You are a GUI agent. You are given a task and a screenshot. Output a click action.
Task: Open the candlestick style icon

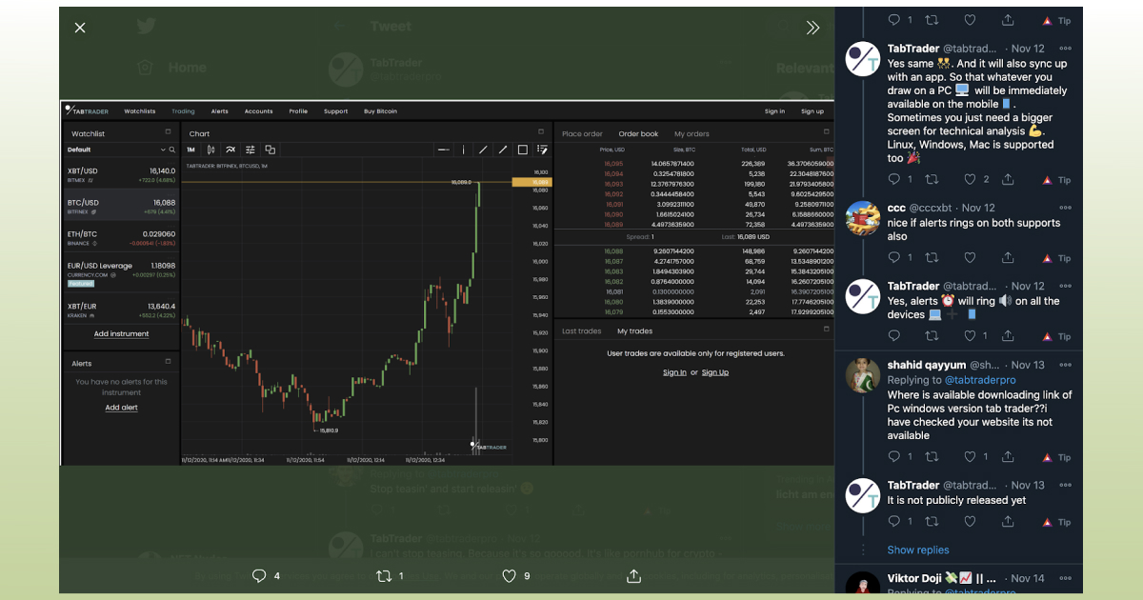[211, 150]
